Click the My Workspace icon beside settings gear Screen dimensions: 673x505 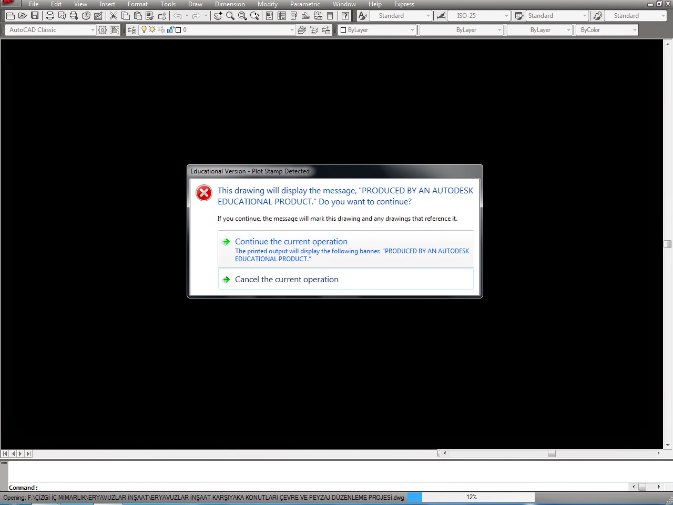[115, 30]
